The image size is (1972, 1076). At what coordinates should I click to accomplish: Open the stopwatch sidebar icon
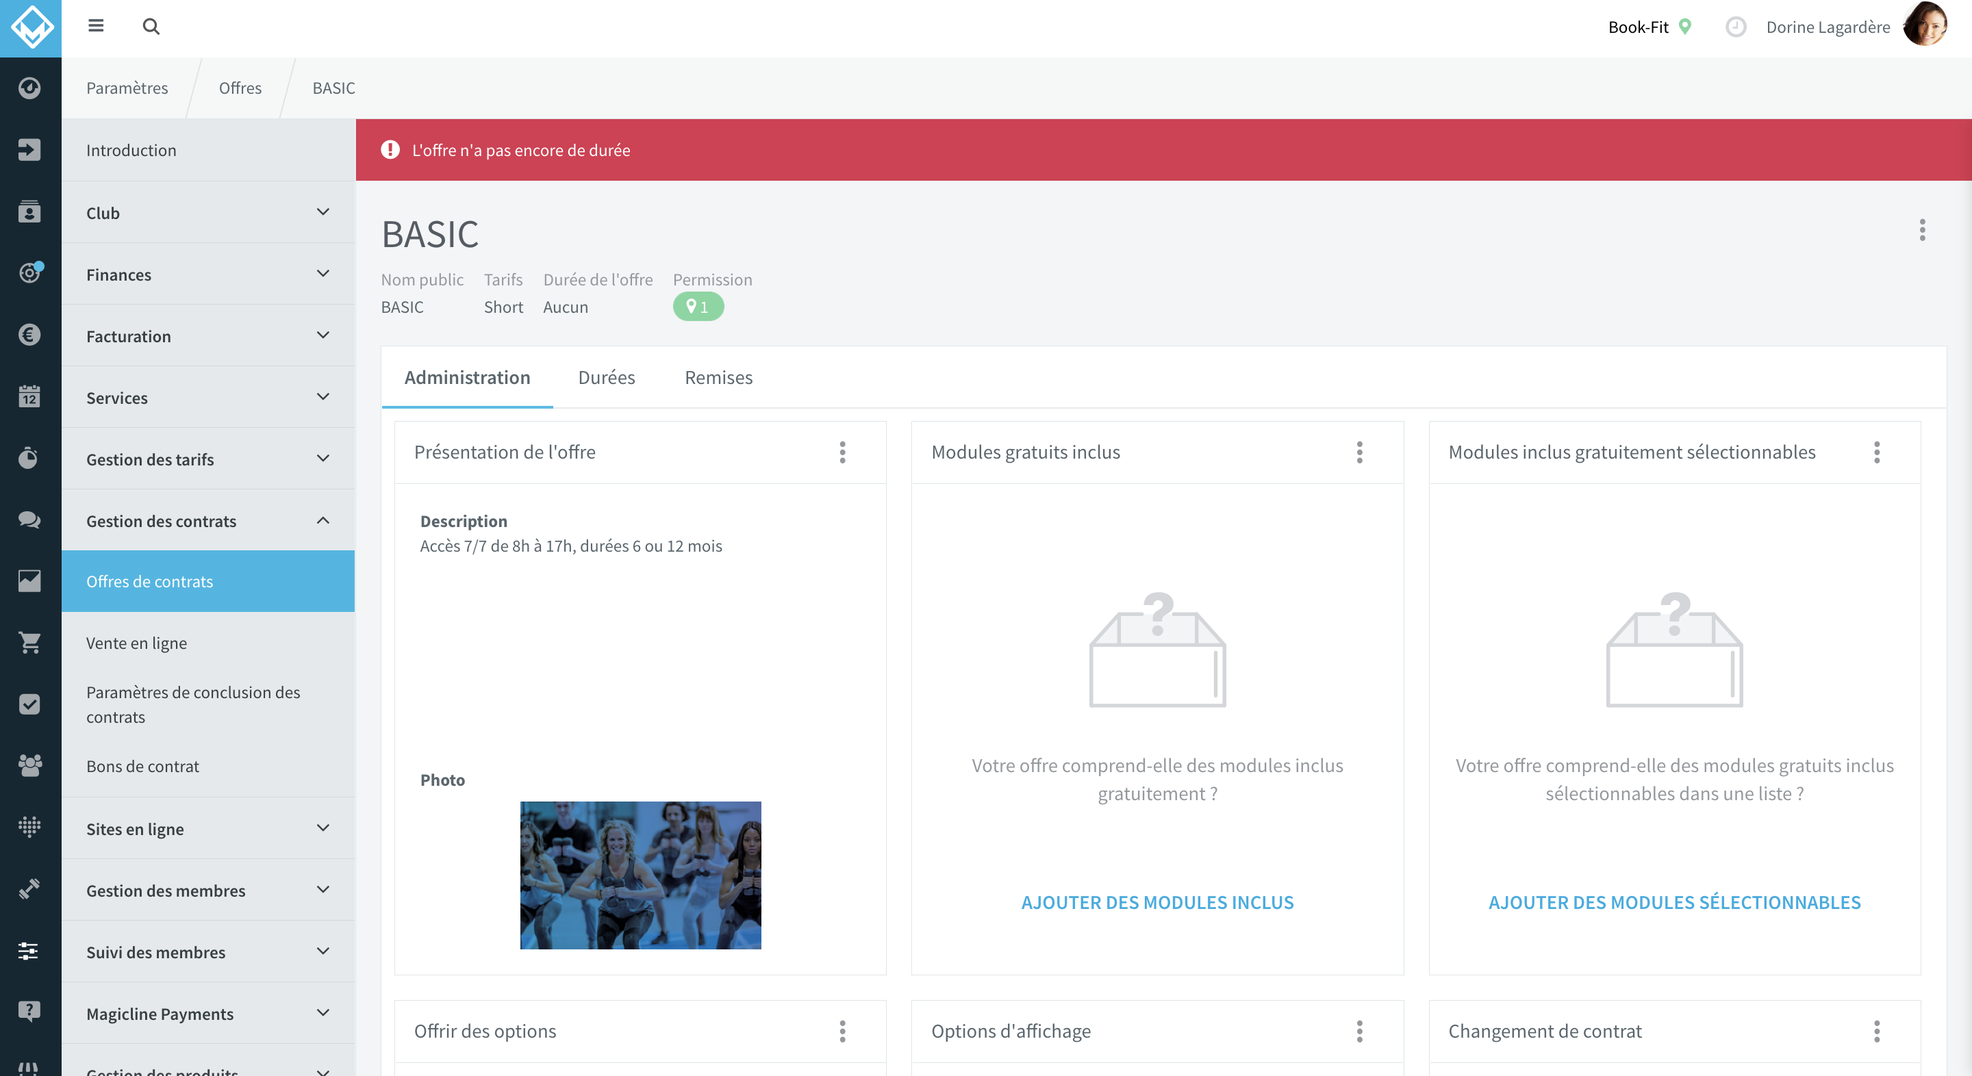(x=29, y=458)
